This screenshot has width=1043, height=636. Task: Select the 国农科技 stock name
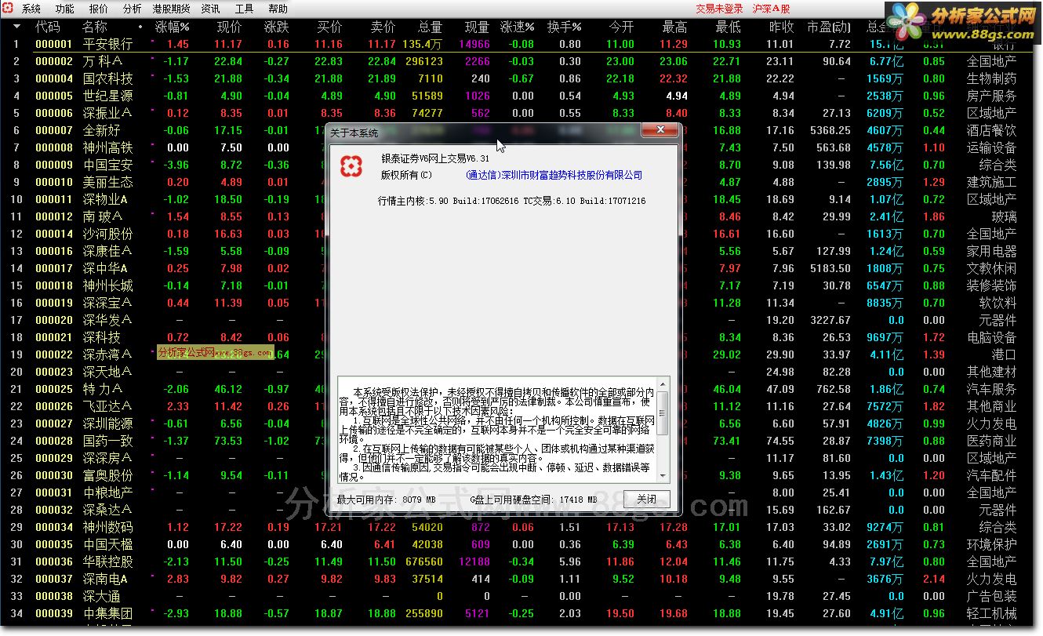coord(108,78)
